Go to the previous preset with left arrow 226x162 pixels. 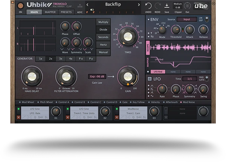click(x=87, y=5)
